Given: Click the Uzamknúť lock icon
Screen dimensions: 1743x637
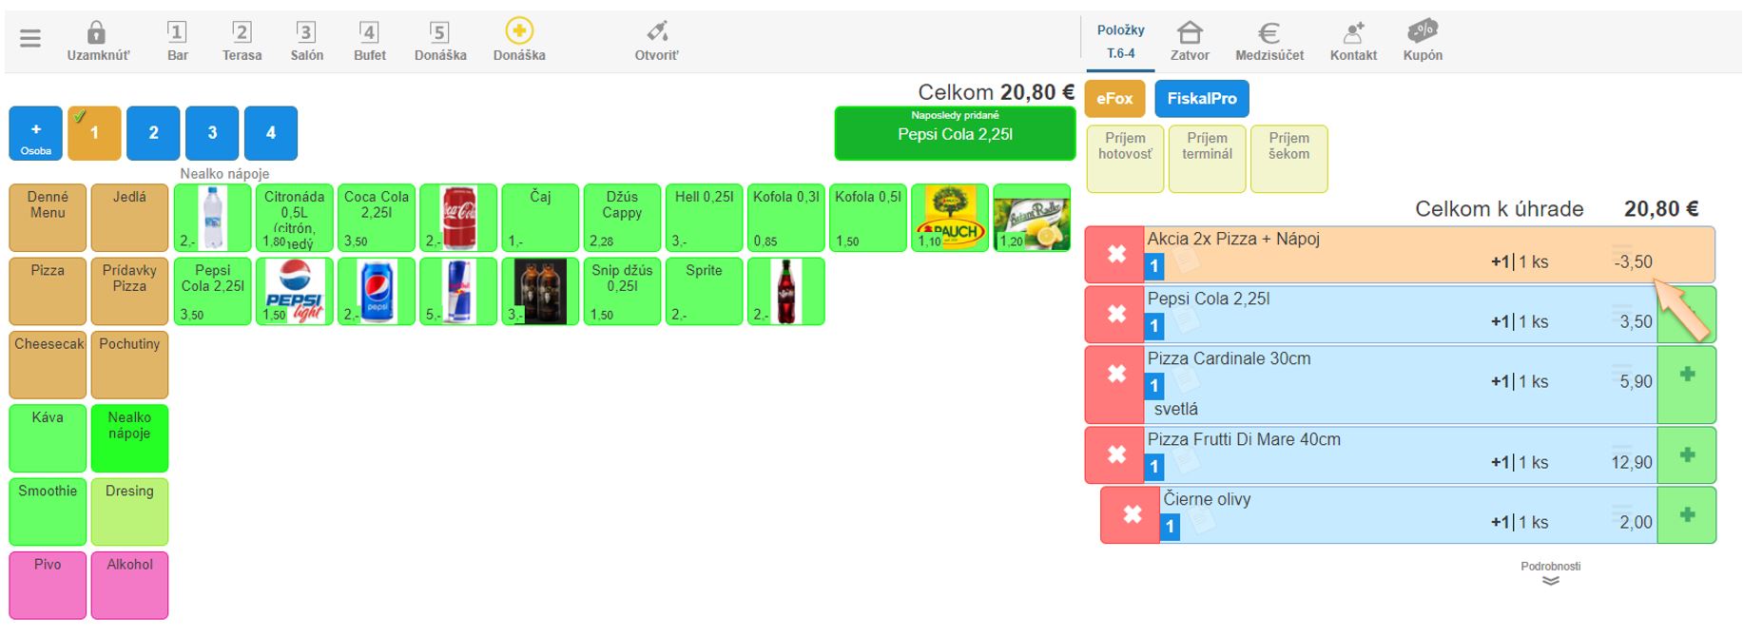Looking at the screenshot, I should pos(97,34).
